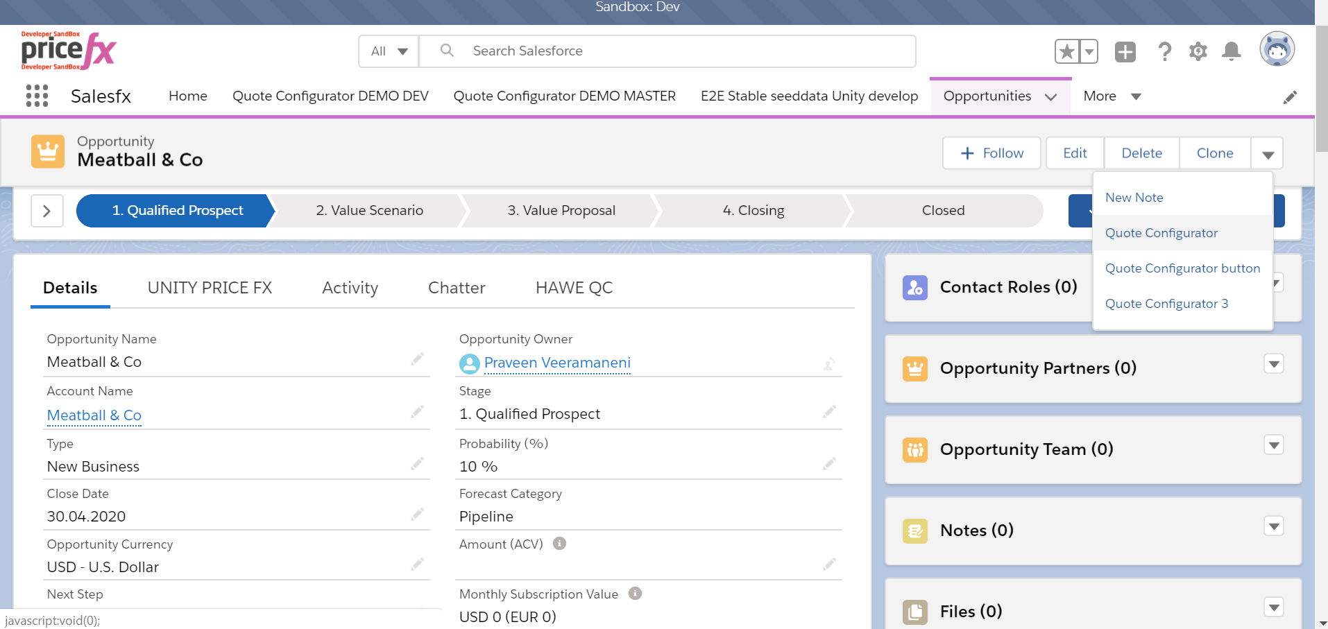
Task: Click the Amount (ACV) info icon
Action: click(x=559, y=544)
